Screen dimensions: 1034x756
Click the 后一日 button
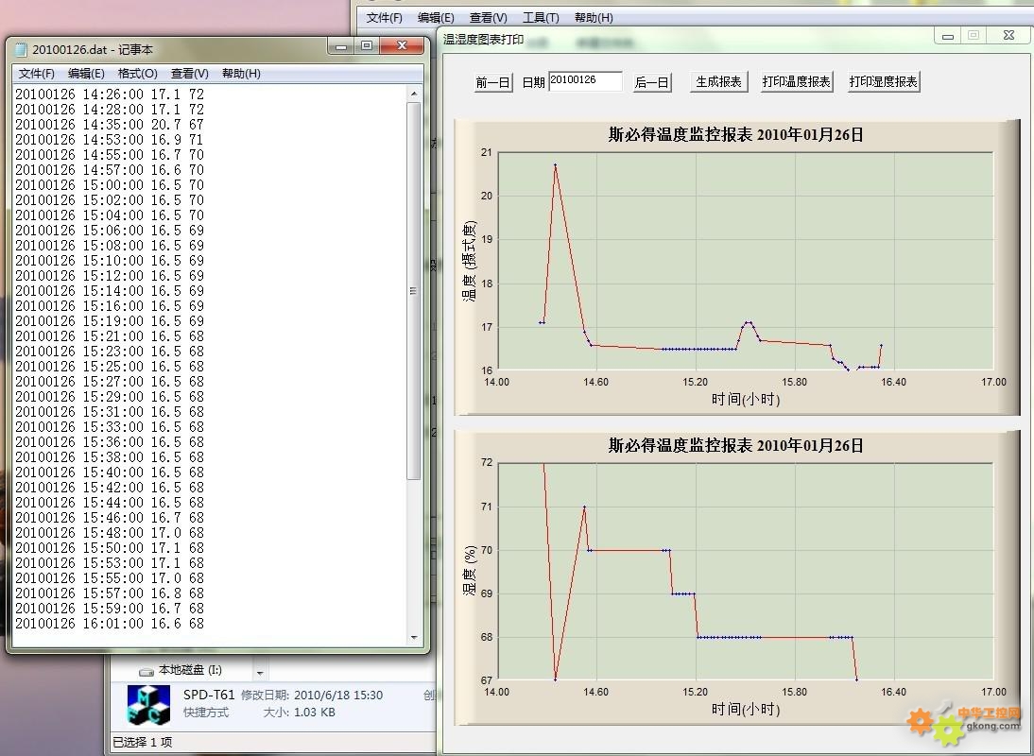651,82
